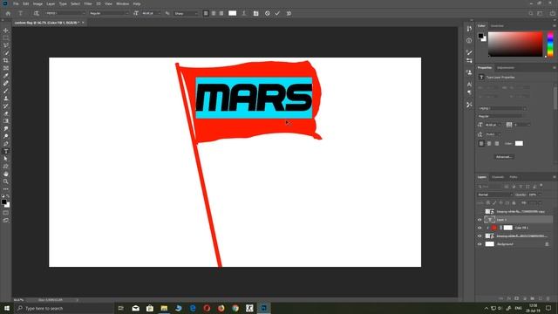Open font style dropdown showing Regular
The image size is (558, 314).
tap(109, 13)
